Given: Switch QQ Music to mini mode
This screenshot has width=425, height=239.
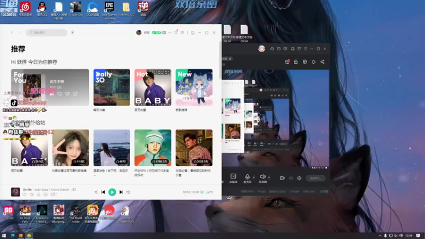Looking at the screenshot, I should coord(193,32).
